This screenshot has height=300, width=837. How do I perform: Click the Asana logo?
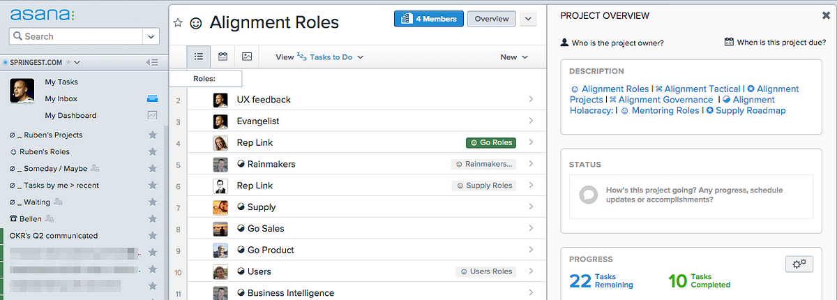point(43,14)
